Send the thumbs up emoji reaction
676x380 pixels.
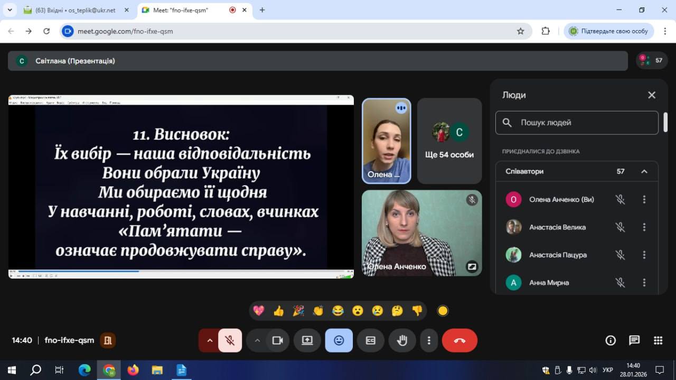[x=278, y=311]
